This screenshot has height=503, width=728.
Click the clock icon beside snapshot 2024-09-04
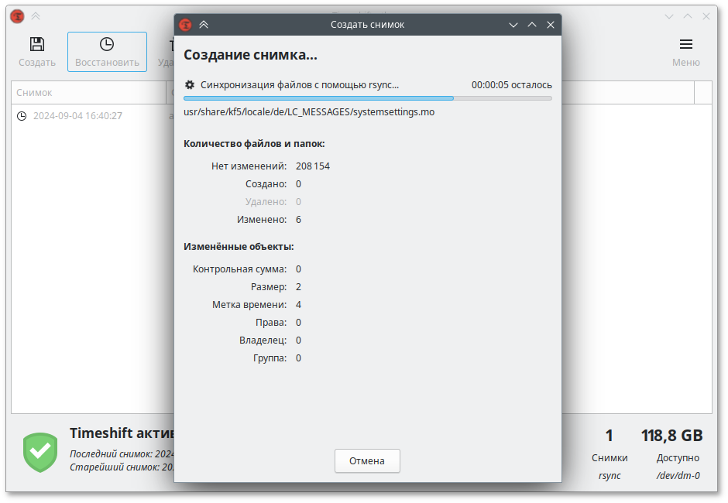tap(22, 117)
